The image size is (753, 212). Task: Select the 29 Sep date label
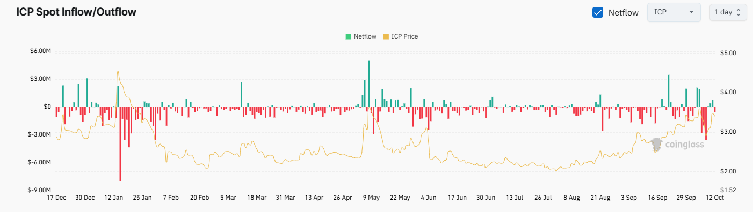pyautogui.click(x=686, y=198)
